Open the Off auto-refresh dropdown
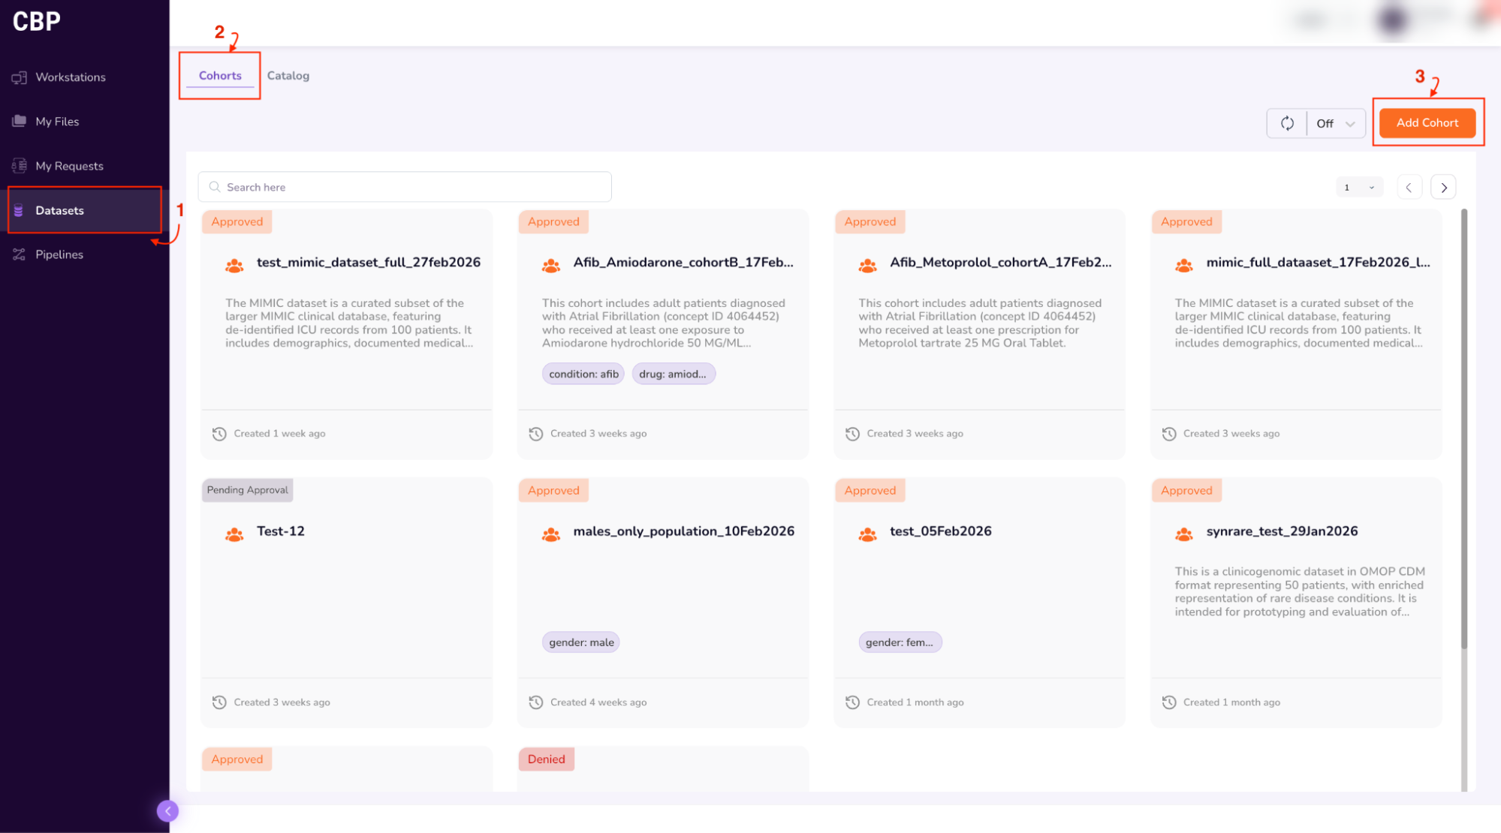Viewport: 1501px width, 833px height. (1336, 123)
